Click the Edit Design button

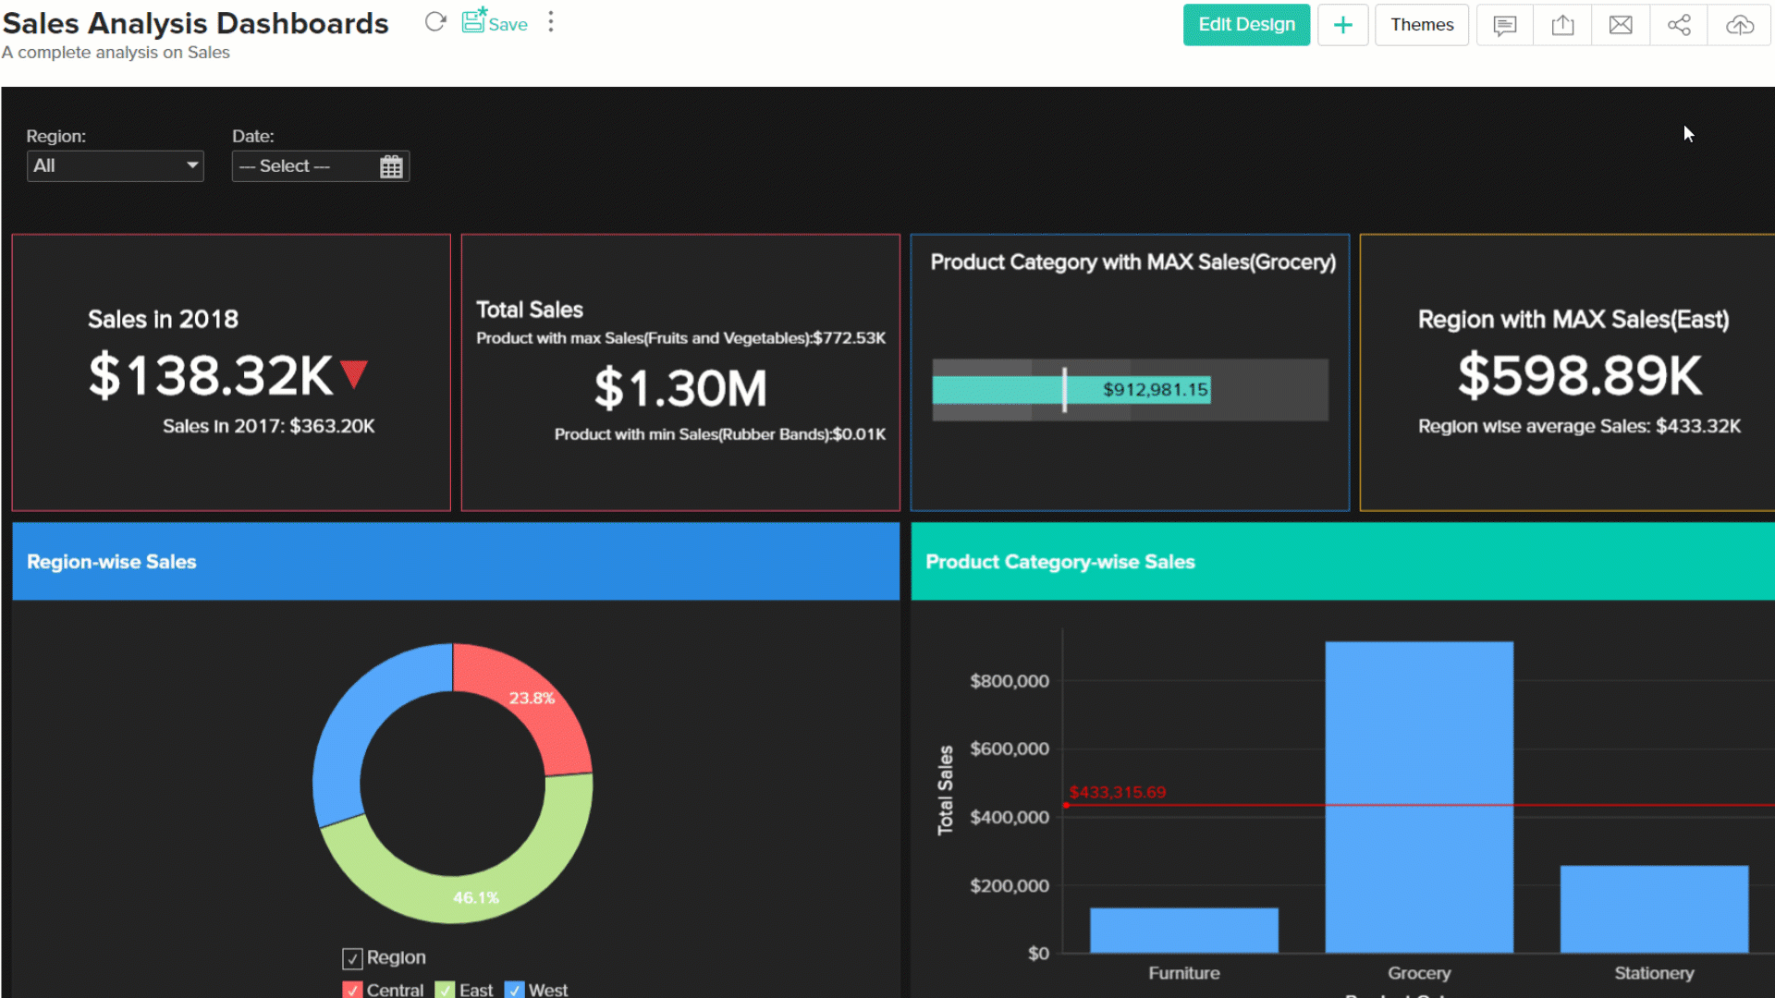pyautogui.click(x=1246, y=25)
